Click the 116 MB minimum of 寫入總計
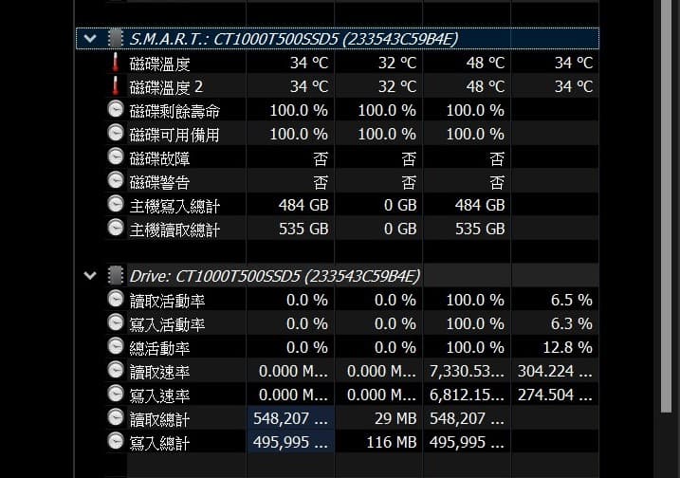 point(392,442)
